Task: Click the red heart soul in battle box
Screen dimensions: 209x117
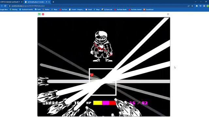Action: 92,75
